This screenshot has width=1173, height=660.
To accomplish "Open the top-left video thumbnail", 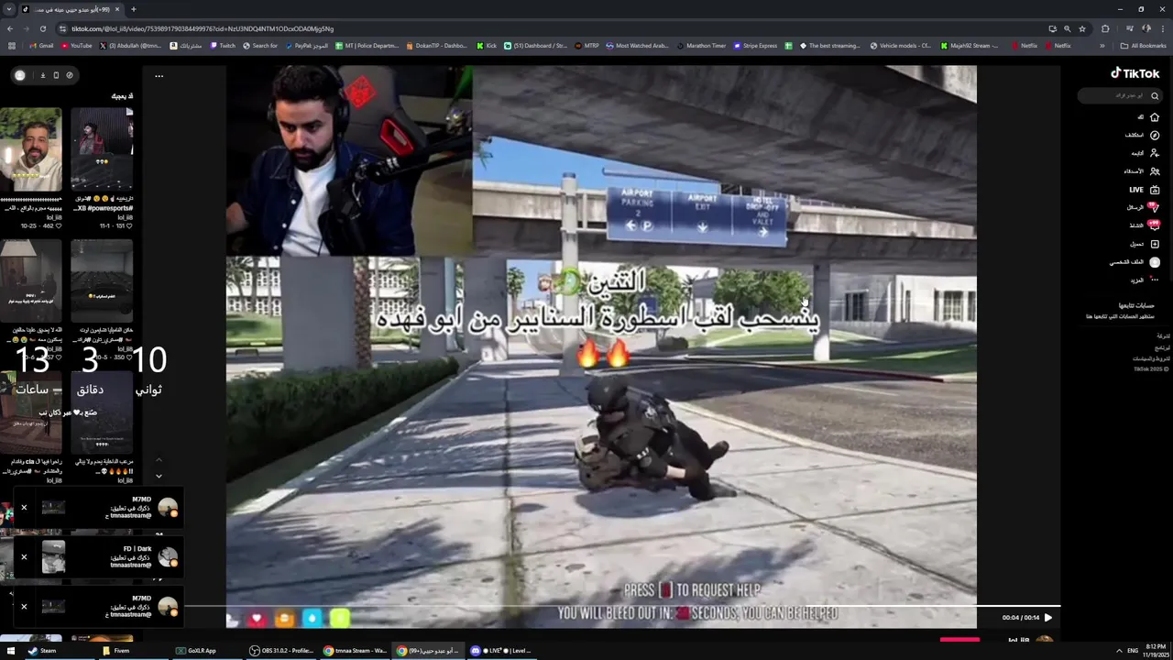I will 31,149.
